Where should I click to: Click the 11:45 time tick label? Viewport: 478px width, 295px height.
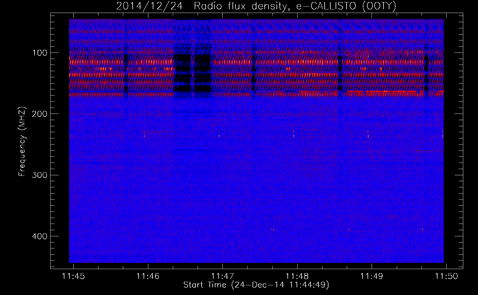pos(73,276)
